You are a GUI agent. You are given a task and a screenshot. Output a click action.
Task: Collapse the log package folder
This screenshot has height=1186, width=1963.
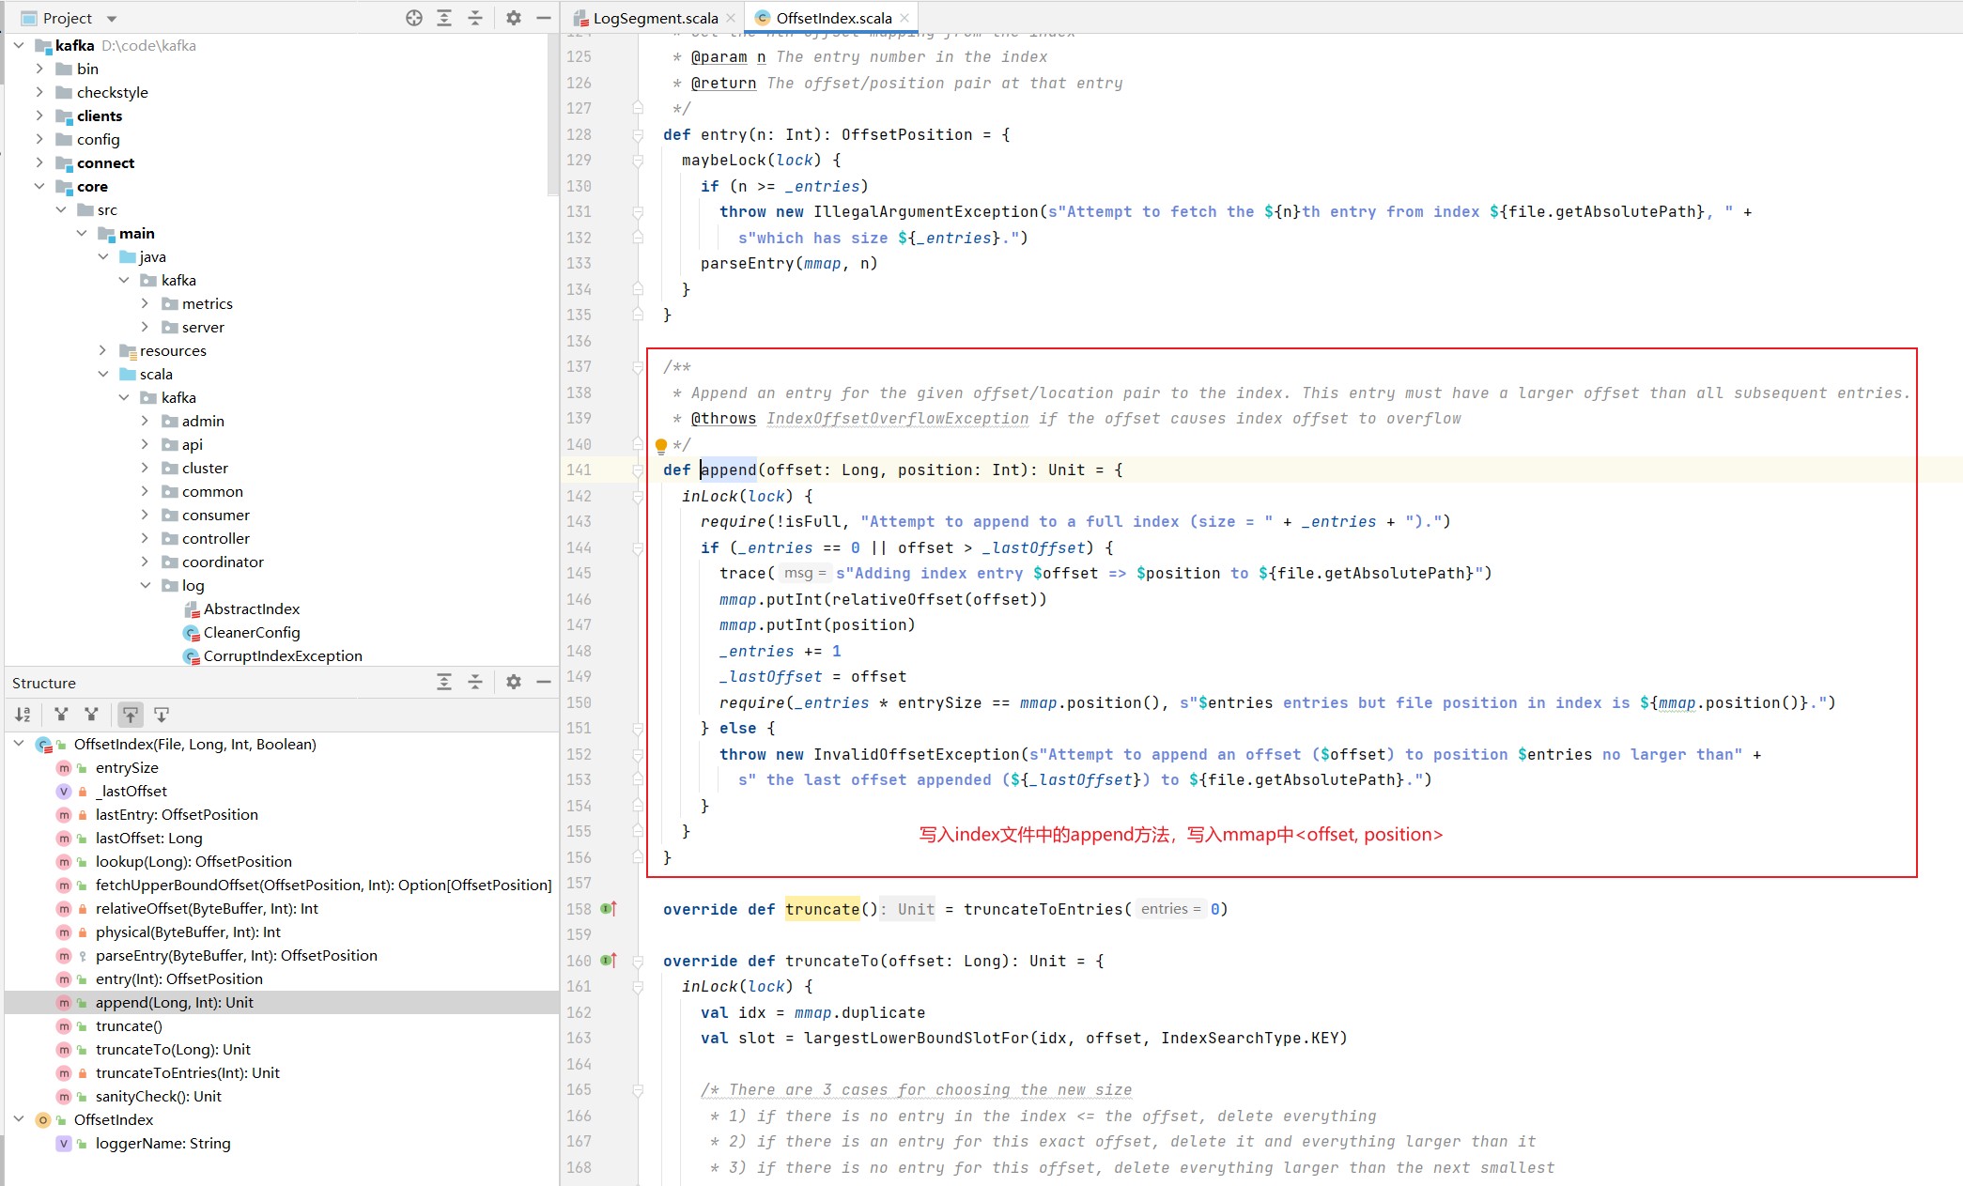pyautogui.click(x=146, y=585)
